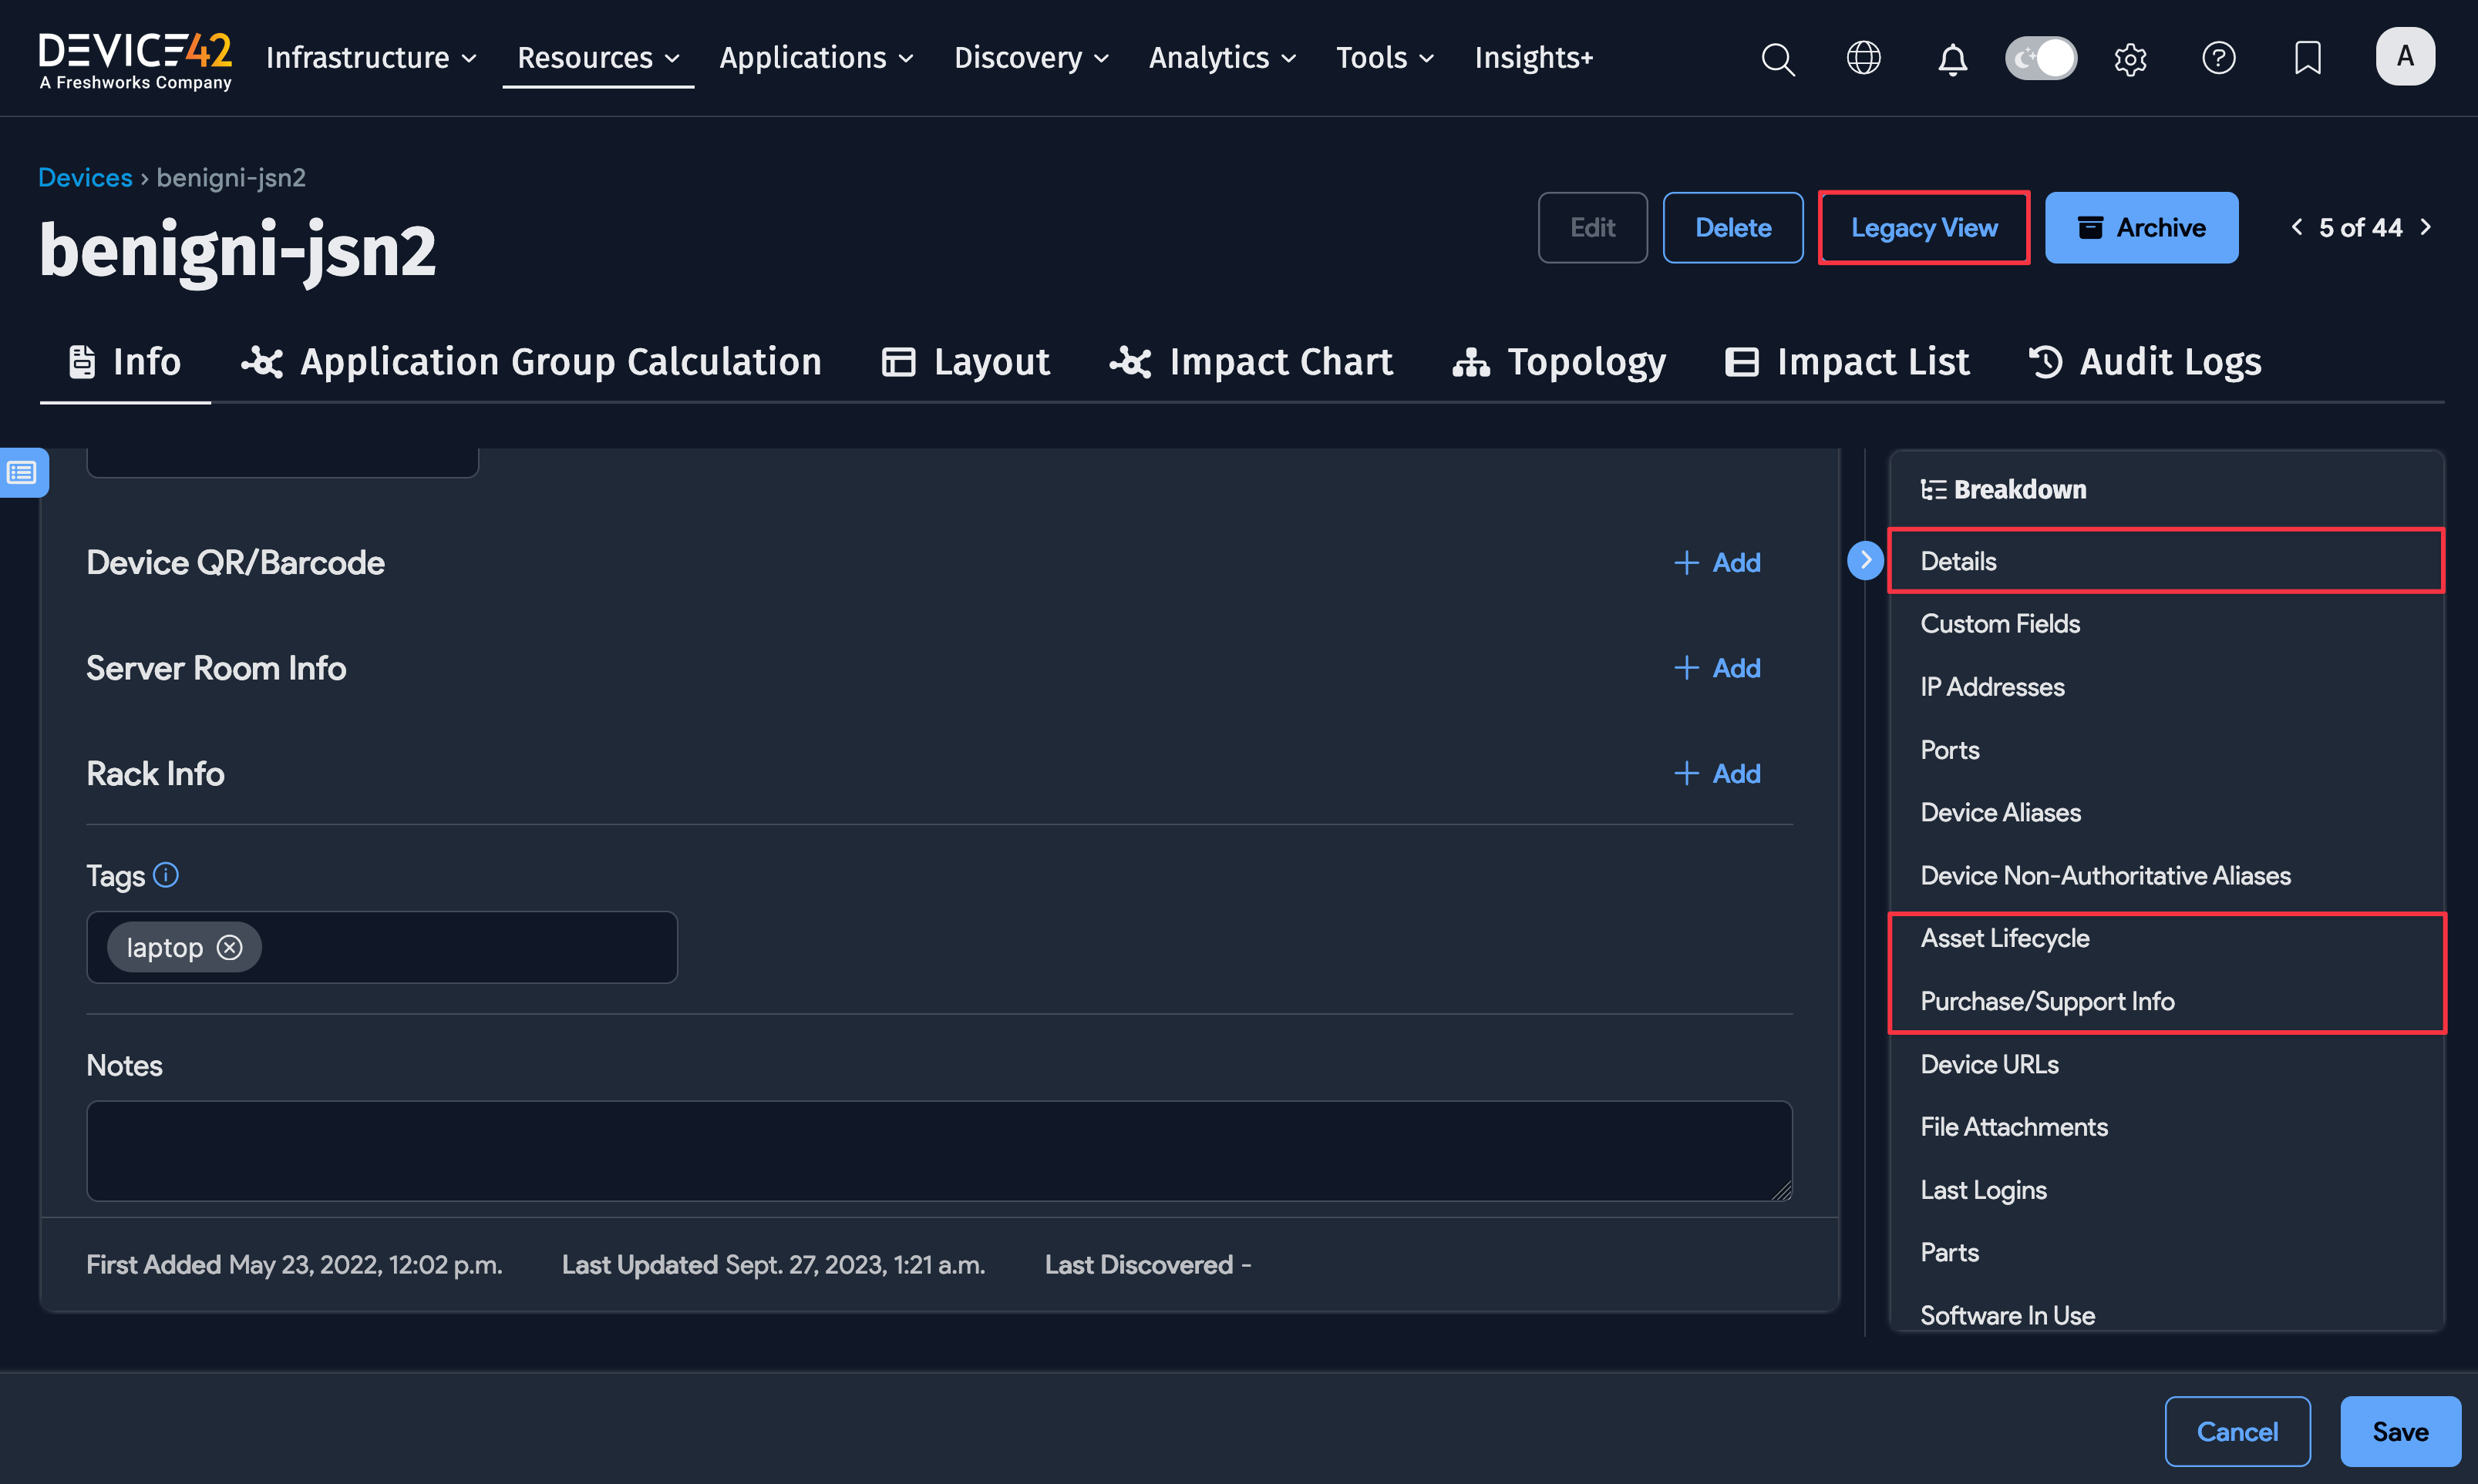Add Rack Info entry
Image resolution: width=2478 pixels, height=1484 pixels.
tap(1717, 773)
